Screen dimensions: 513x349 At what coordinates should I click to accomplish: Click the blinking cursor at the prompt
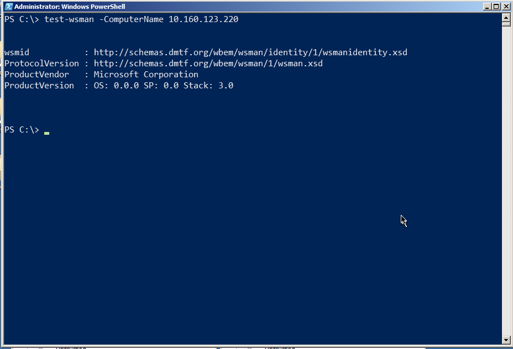click(x=47, y=133)
